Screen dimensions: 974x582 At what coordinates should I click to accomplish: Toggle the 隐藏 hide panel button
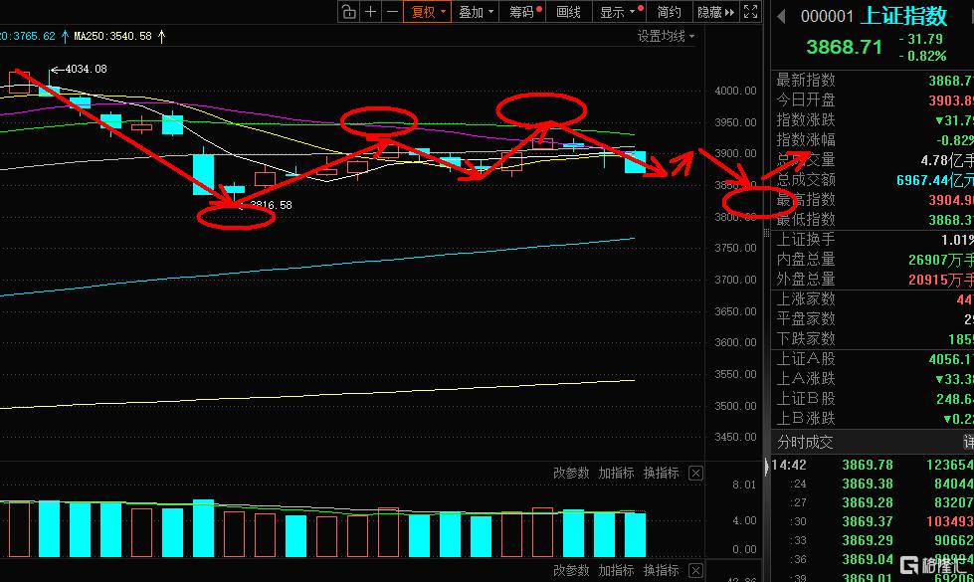(709, 12)
